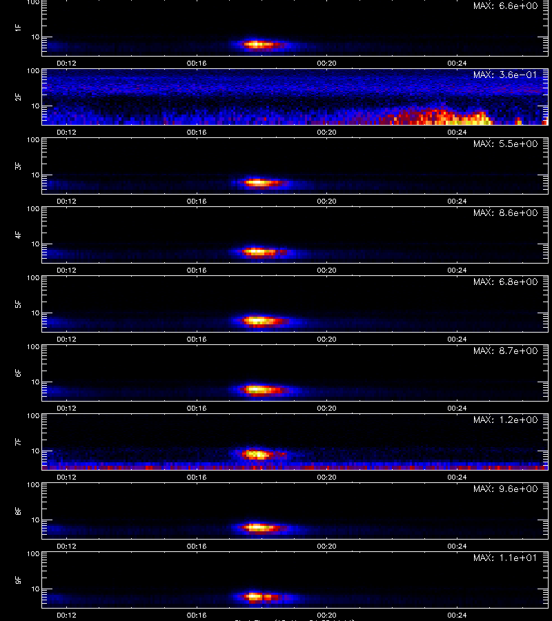Screen dimensions: 552x621
Task: Click the 00:16 tick label under panel 6F
Action: tap(197, 408)
